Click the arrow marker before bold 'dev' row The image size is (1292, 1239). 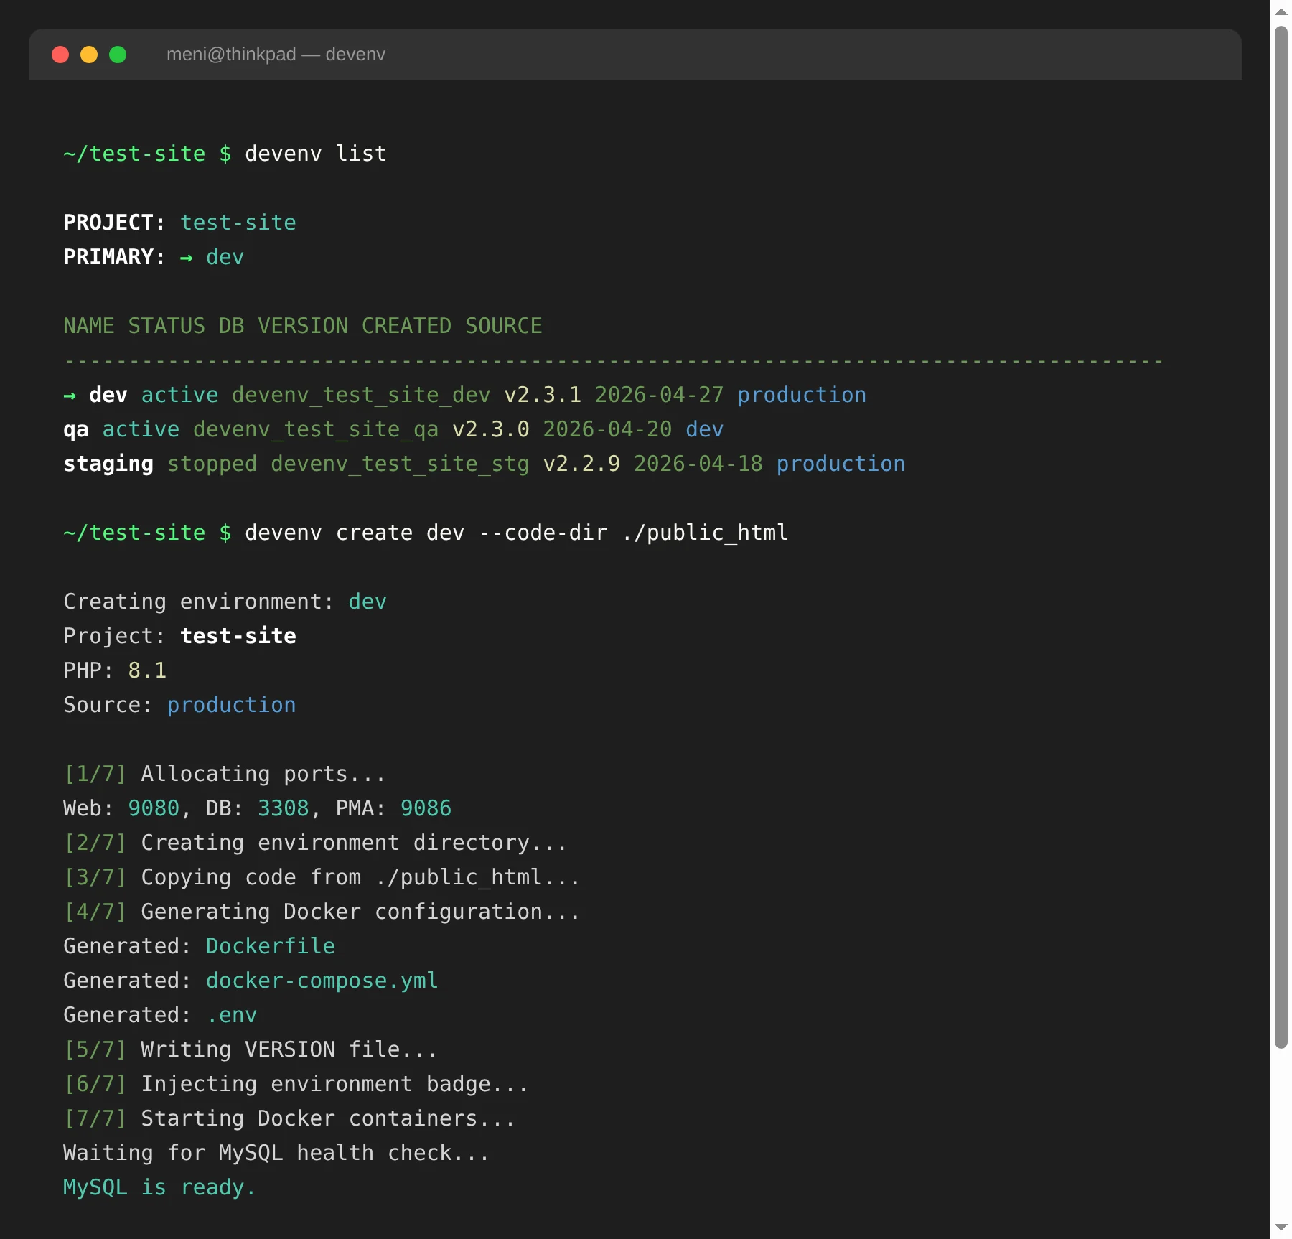[x=70, y=396]
